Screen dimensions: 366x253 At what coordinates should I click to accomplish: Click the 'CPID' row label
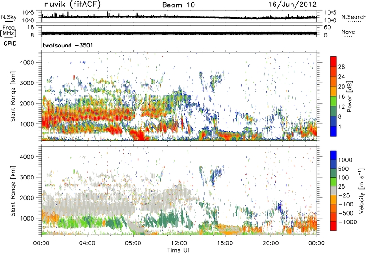tap(10, 43)
